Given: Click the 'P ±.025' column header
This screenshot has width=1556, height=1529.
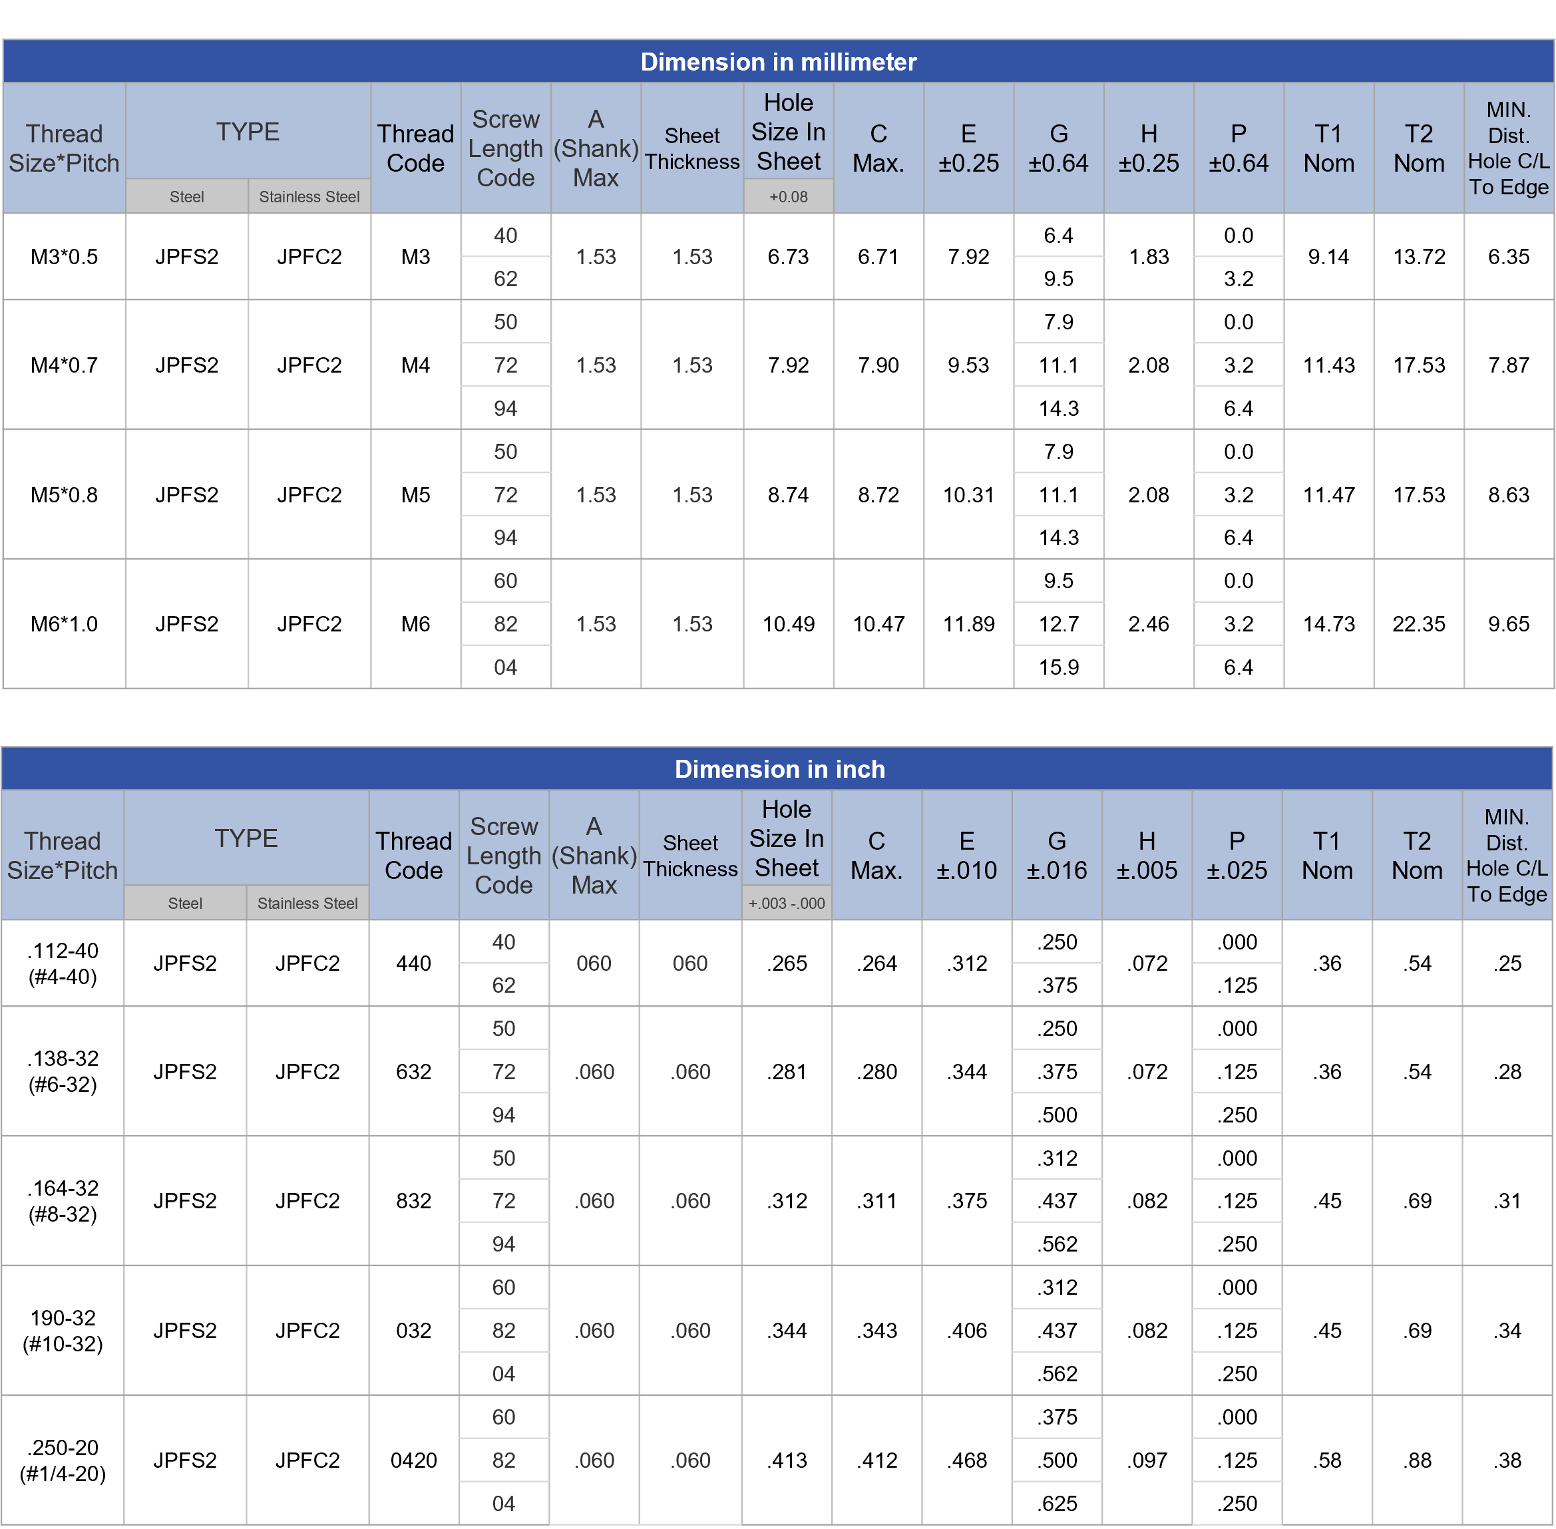Looking at the screenshot, I should coord(1237,855).
